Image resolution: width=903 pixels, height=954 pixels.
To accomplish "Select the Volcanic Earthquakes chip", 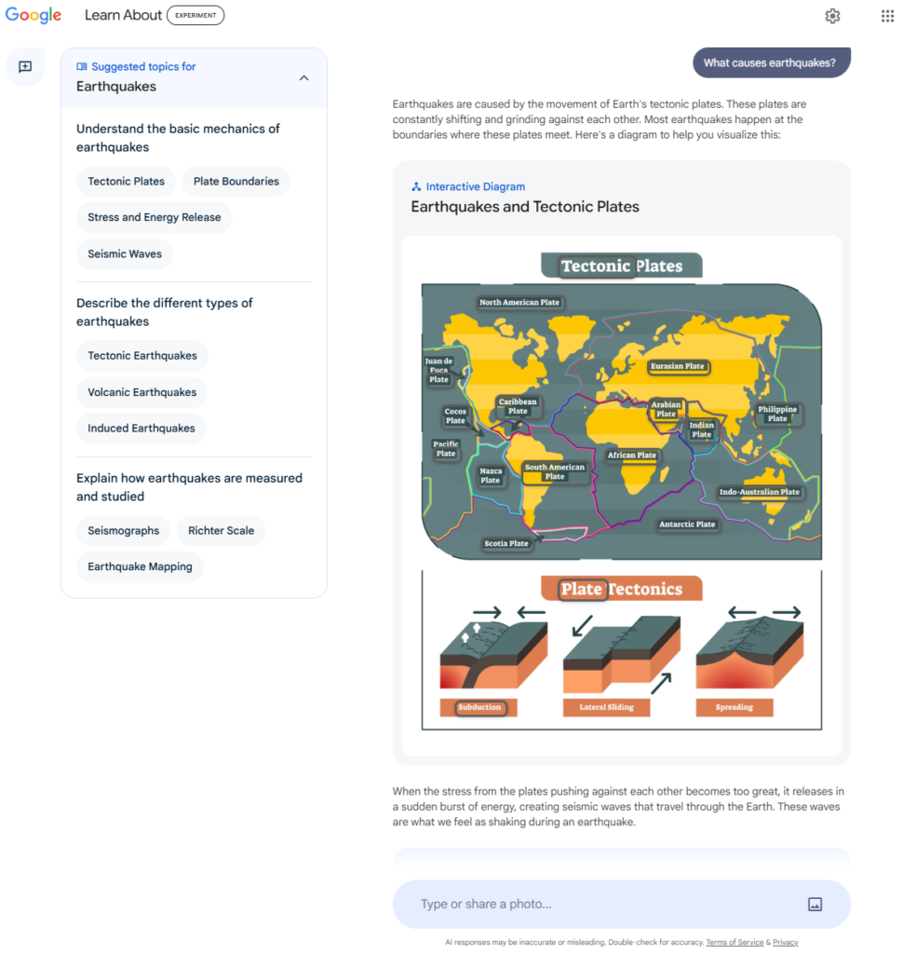I will tap(141, 392).
